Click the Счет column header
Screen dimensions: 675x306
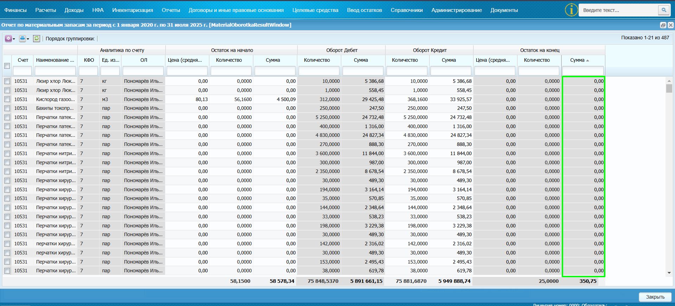(23, 60)
